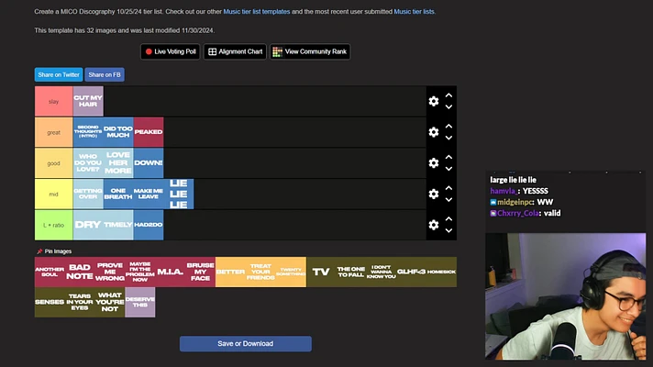This screenshot has width=653, height=367.
Task: Select the CUT MY HAIR tile
Action: click(88, 101)
